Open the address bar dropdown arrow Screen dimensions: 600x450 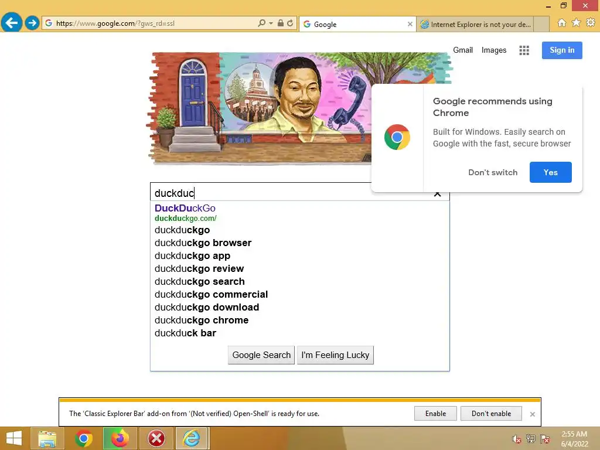click(x=271, y=23)
